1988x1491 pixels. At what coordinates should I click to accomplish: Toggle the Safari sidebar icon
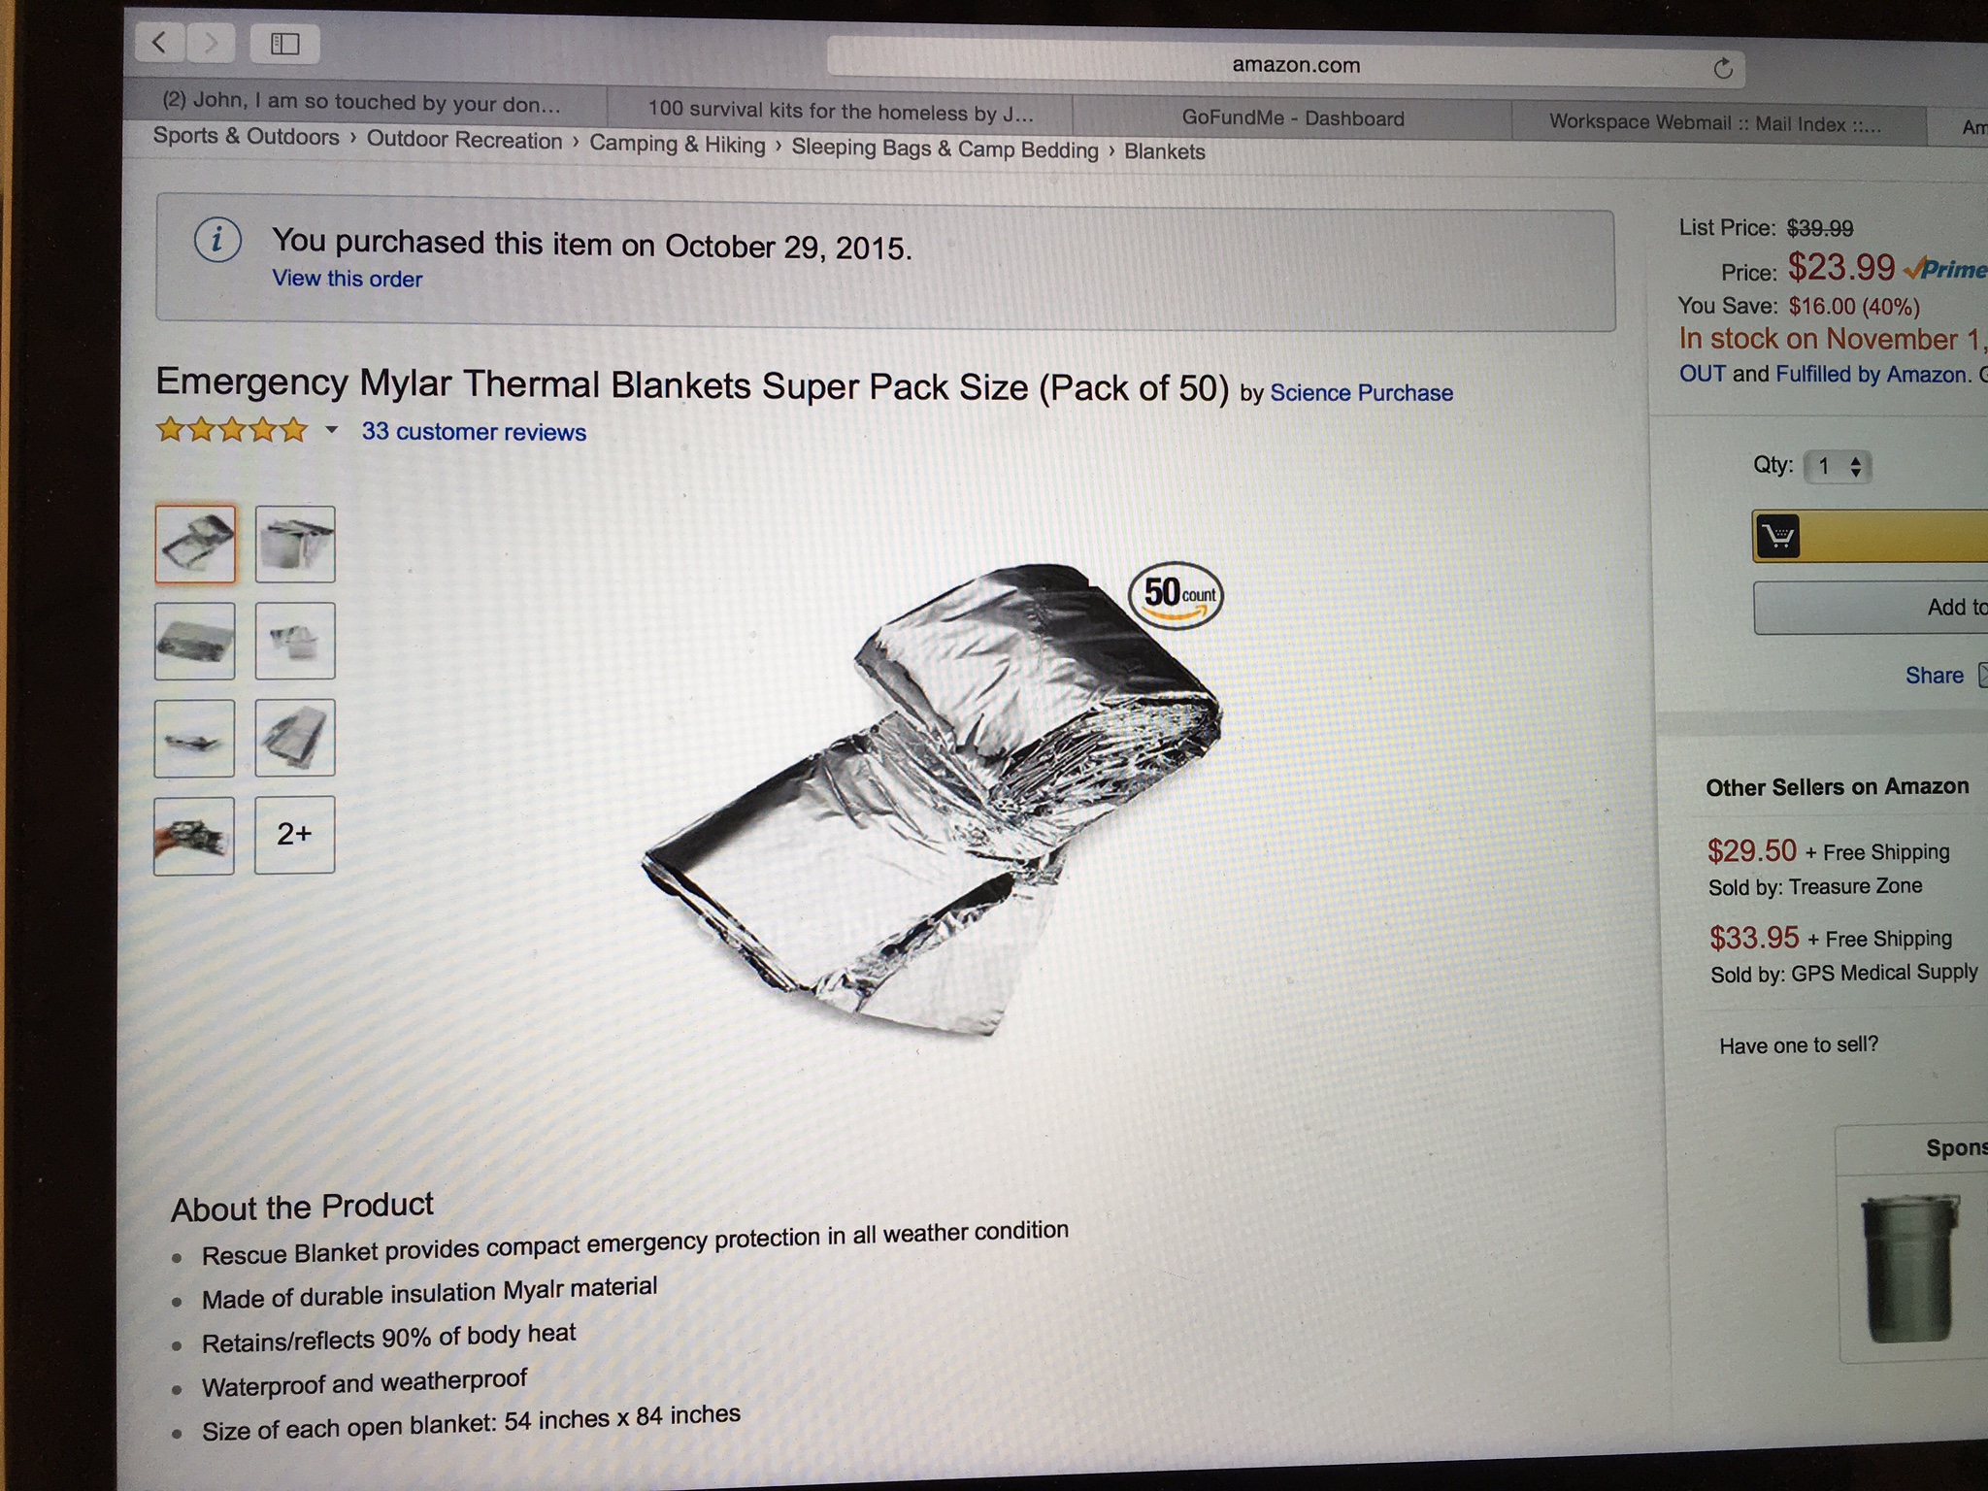(284, 44)
